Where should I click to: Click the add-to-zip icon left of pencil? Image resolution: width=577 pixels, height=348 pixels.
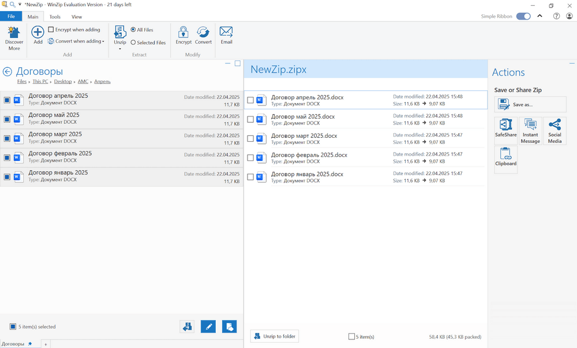(x=188, y=326)
